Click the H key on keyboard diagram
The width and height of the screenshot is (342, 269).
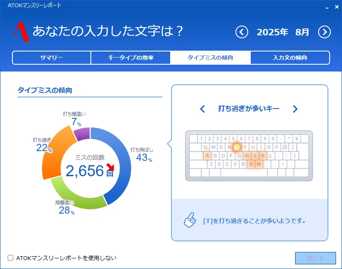pos(247,156)
